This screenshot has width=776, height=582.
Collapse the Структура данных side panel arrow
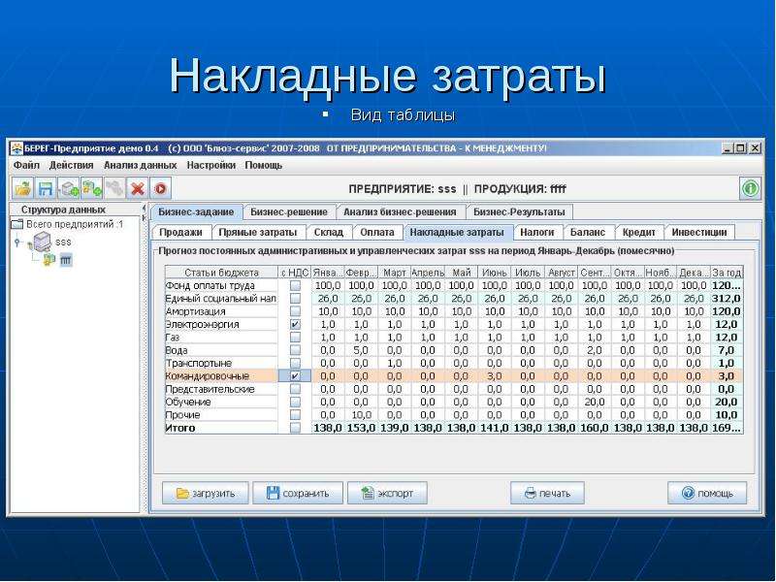pos(144,209)
